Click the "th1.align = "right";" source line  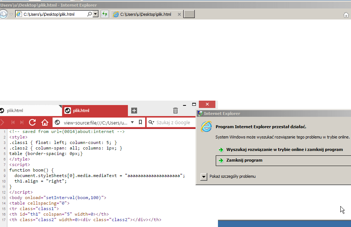(40, 181)
